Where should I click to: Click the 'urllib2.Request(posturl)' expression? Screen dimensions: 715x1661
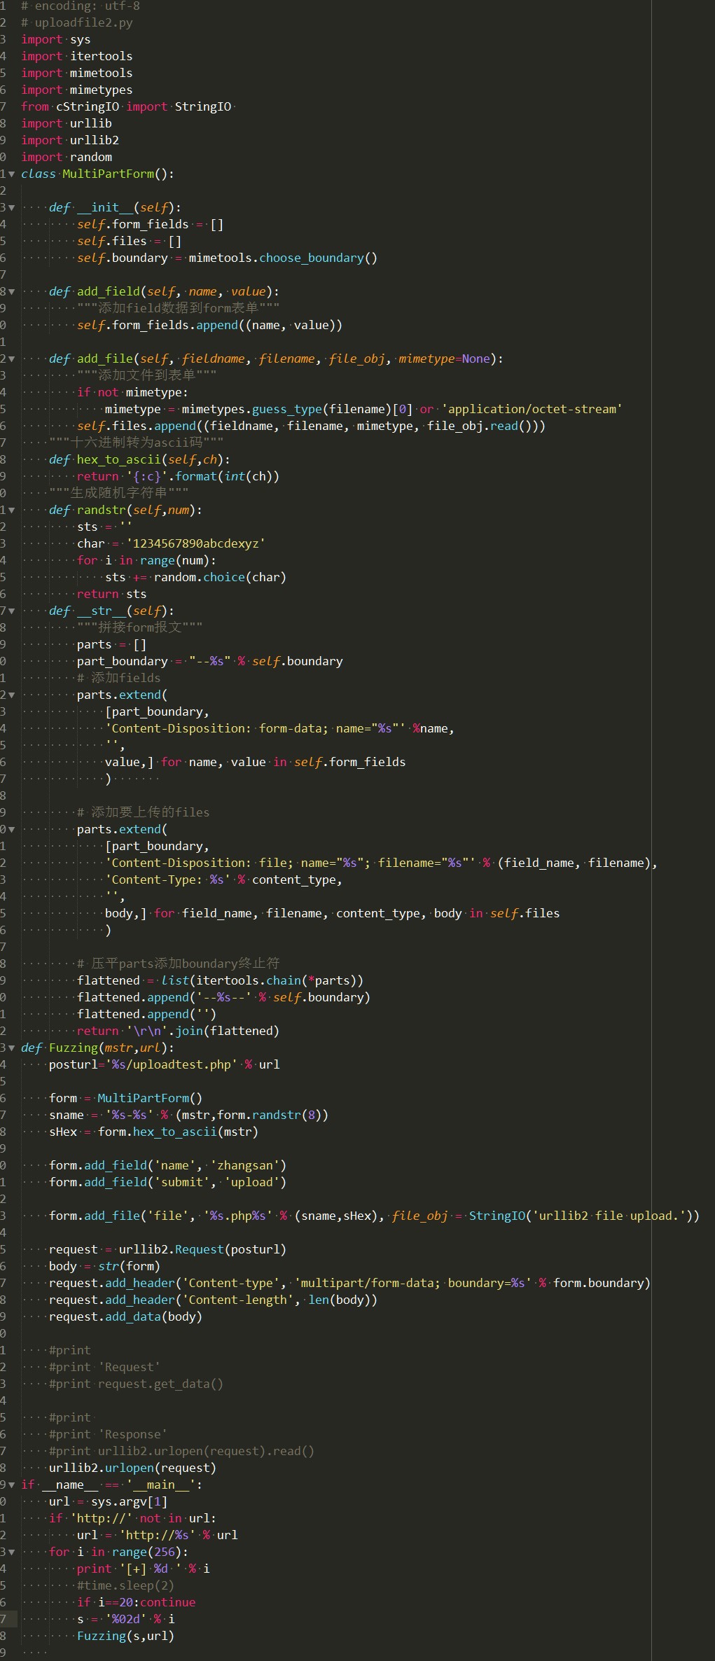tap(203, 1249)
